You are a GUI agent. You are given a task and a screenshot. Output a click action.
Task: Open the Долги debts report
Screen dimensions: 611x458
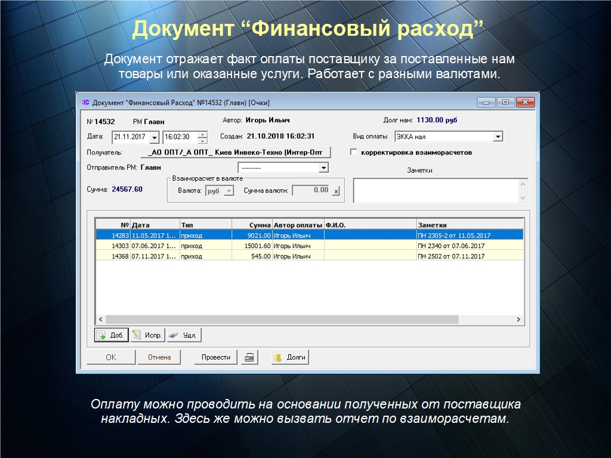point(290,357)
